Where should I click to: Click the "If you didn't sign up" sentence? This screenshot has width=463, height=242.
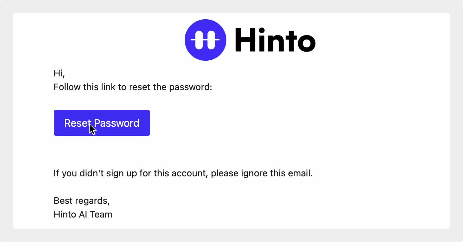pyautogui.click(x=183, y=173)
